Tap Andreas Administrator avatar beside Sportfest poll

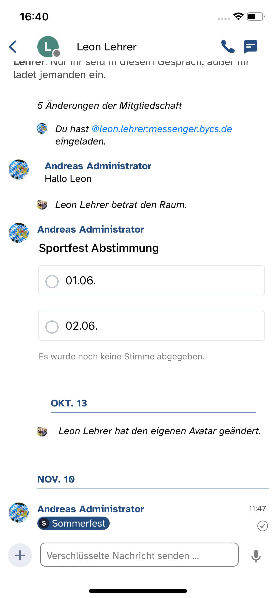pos(19,233)
